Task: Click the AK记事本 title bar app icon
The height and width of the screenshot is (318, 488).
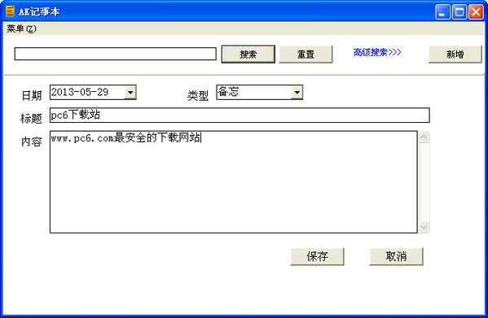Action: click(11, 11)
